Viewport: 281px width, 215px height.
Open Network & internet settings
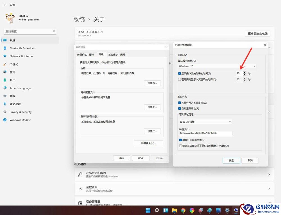[21, 56]
